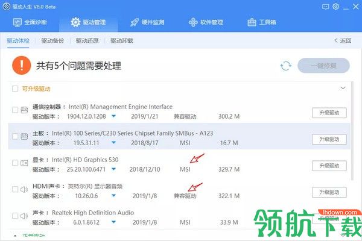Viewport: 362px width, 241px height.
Task: Tick checkbox for Realtek High Definition Audio
Action: (15, 216)
